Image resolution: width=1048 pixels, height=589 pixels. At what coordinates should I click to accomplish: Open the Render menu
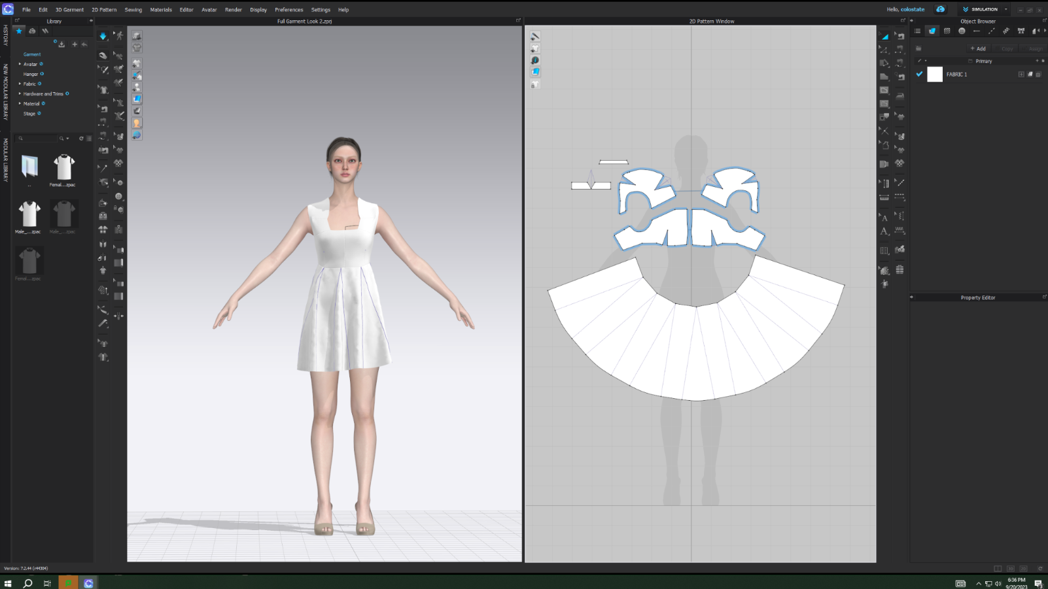tap(234, 10)
